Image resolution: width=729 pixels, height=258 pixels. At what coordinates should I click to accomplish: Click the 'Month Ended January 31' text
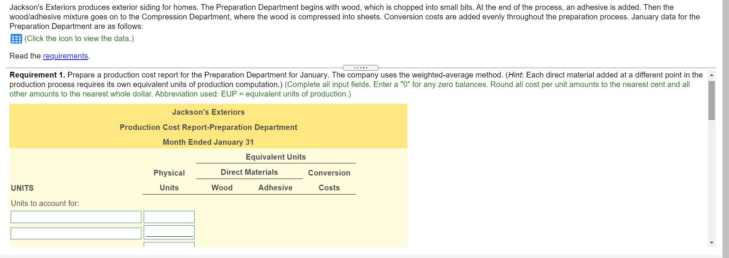[x=208, y=142]
